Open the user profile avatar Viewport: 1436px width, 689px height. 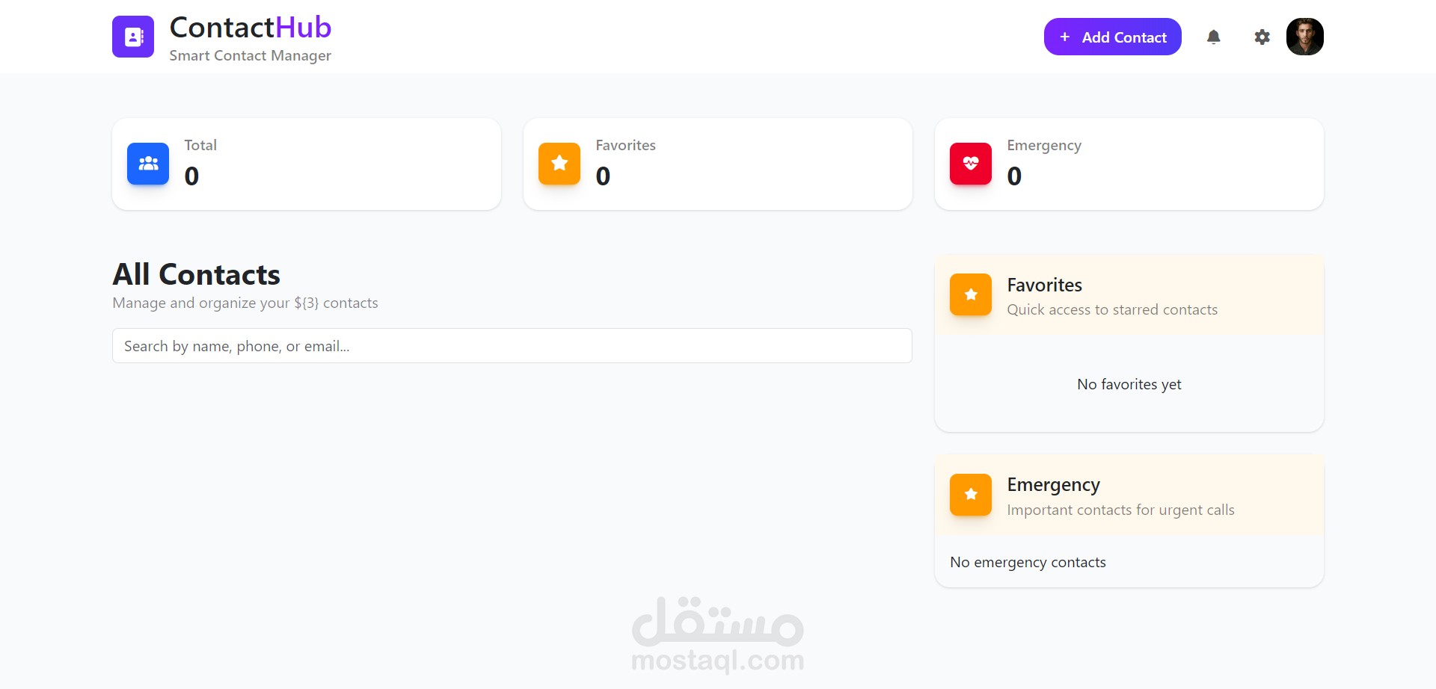1305,36
